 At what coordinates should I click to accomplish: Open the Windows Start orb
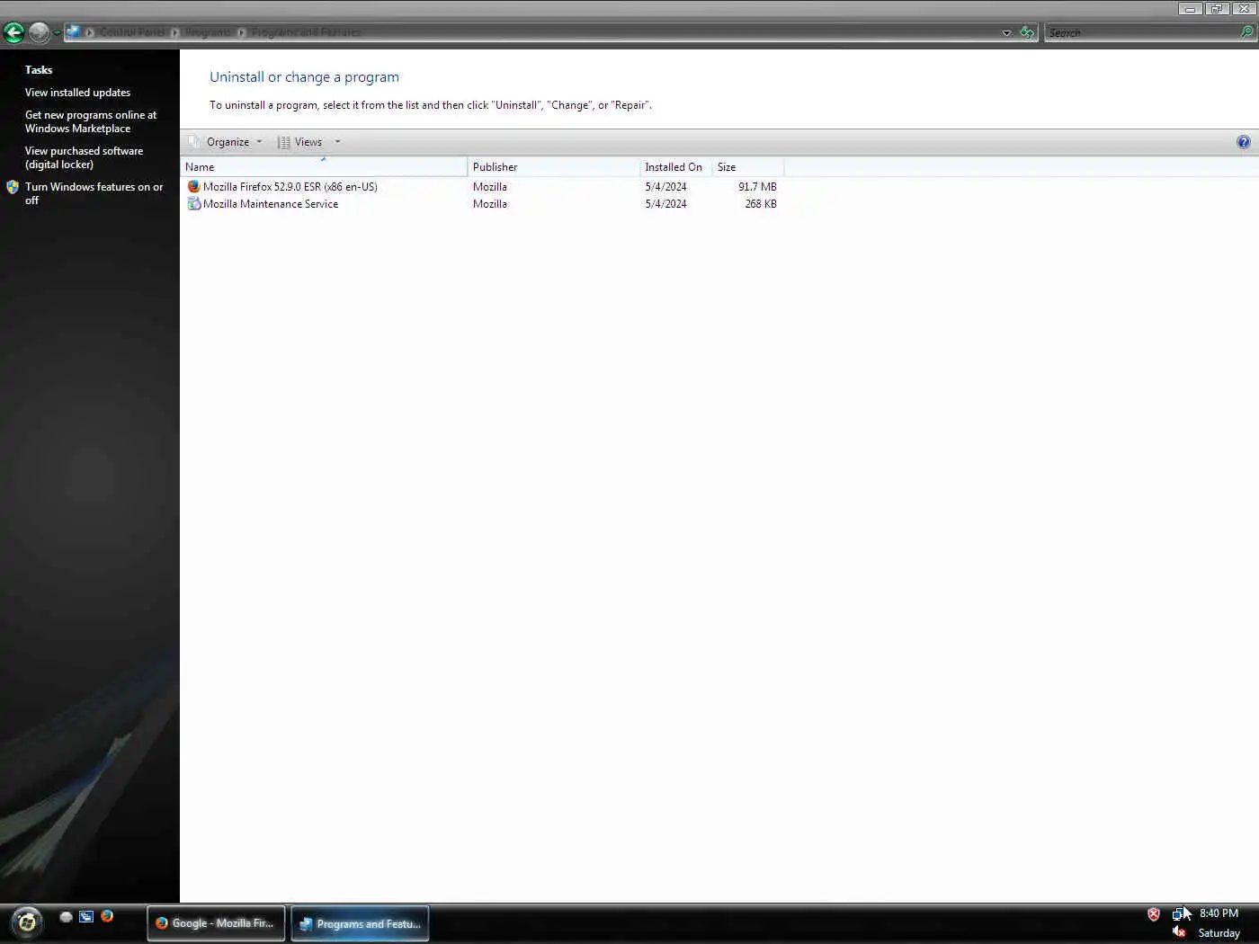pyautogui.click(x=26, y=922)
